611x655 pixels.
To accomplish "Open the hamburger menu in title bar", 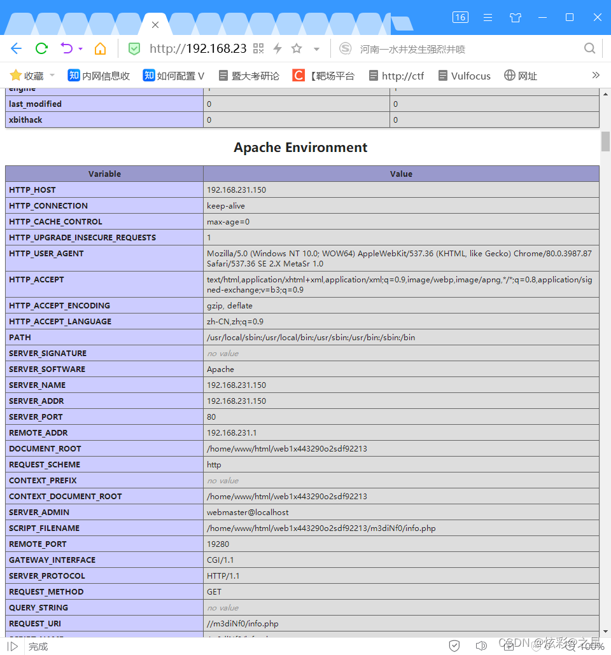I will [x=488, y=17].
